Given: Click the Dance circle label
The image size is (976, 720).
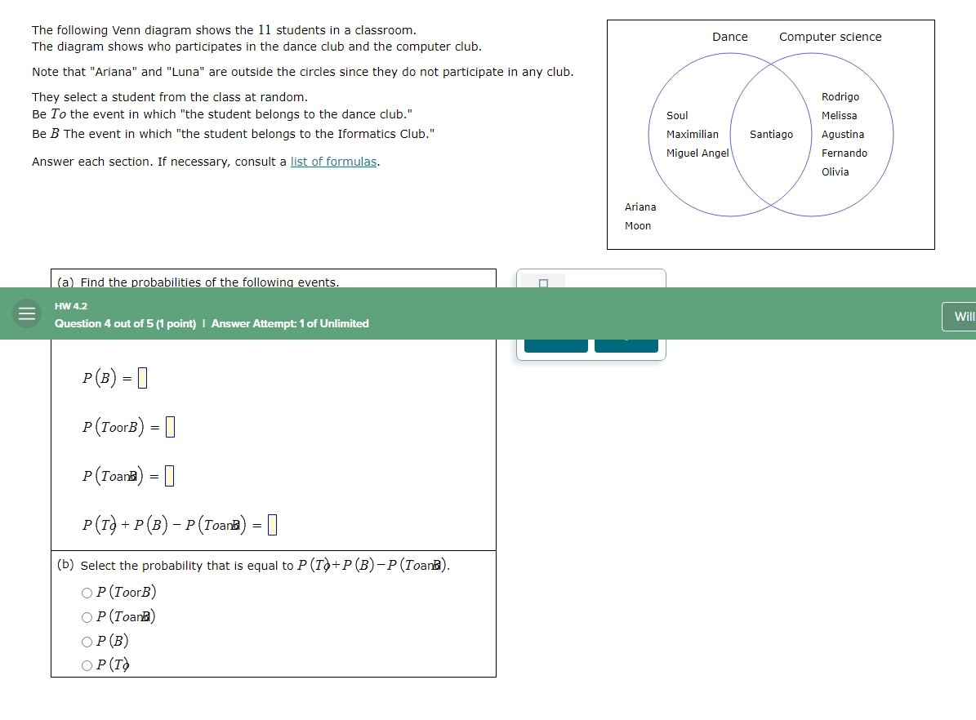Looking at the screenshot, I should coord(729,37).
